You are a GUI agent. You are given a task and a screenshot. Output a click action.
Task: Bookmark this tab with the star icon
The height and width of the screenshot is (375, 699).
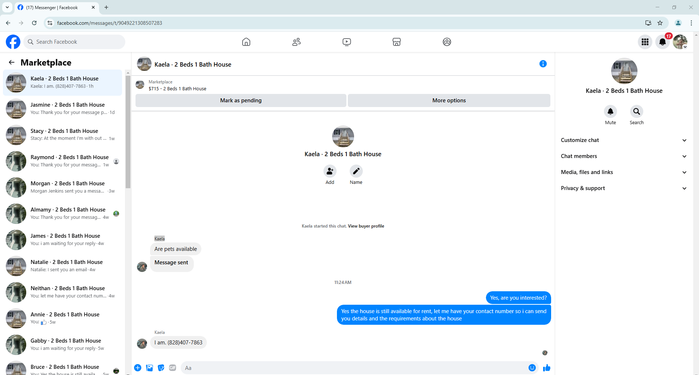[660, 23]
